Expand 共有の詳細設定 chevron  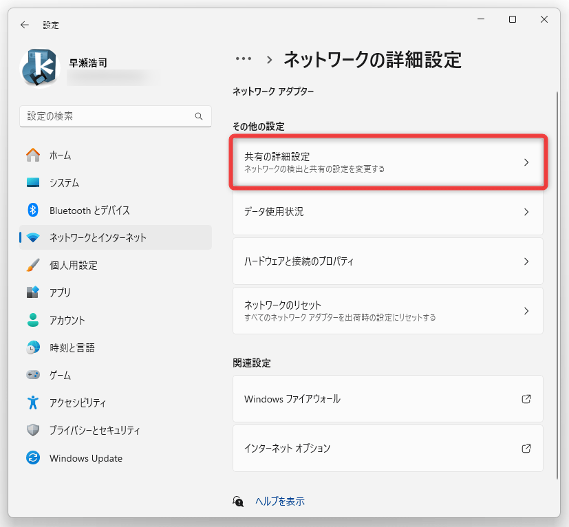tap(526, 162)
